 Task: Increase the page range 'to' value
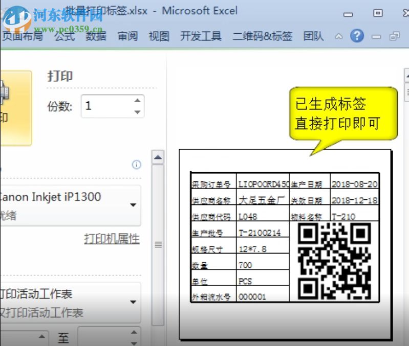[x=134, y=332]
